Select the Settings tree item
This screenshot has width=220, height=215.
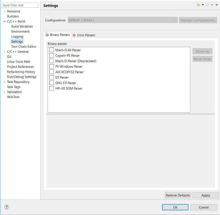[17, 41]
